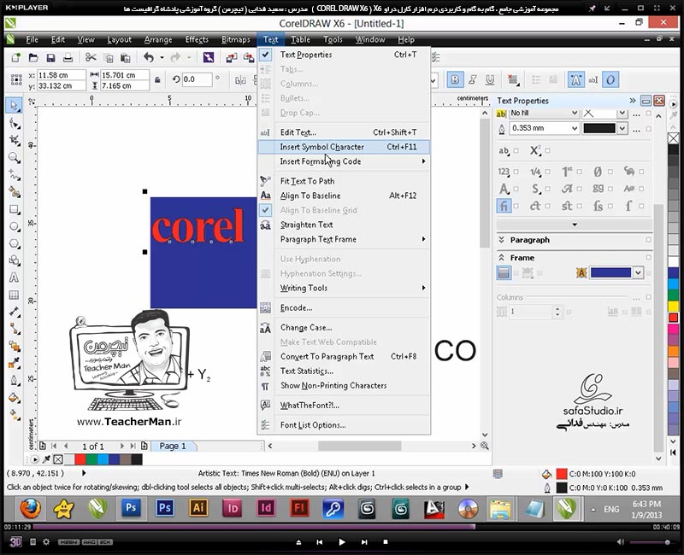Screen dimensions: 684x555
Task: Select the Page 1 tab
Action: point(173,446)
